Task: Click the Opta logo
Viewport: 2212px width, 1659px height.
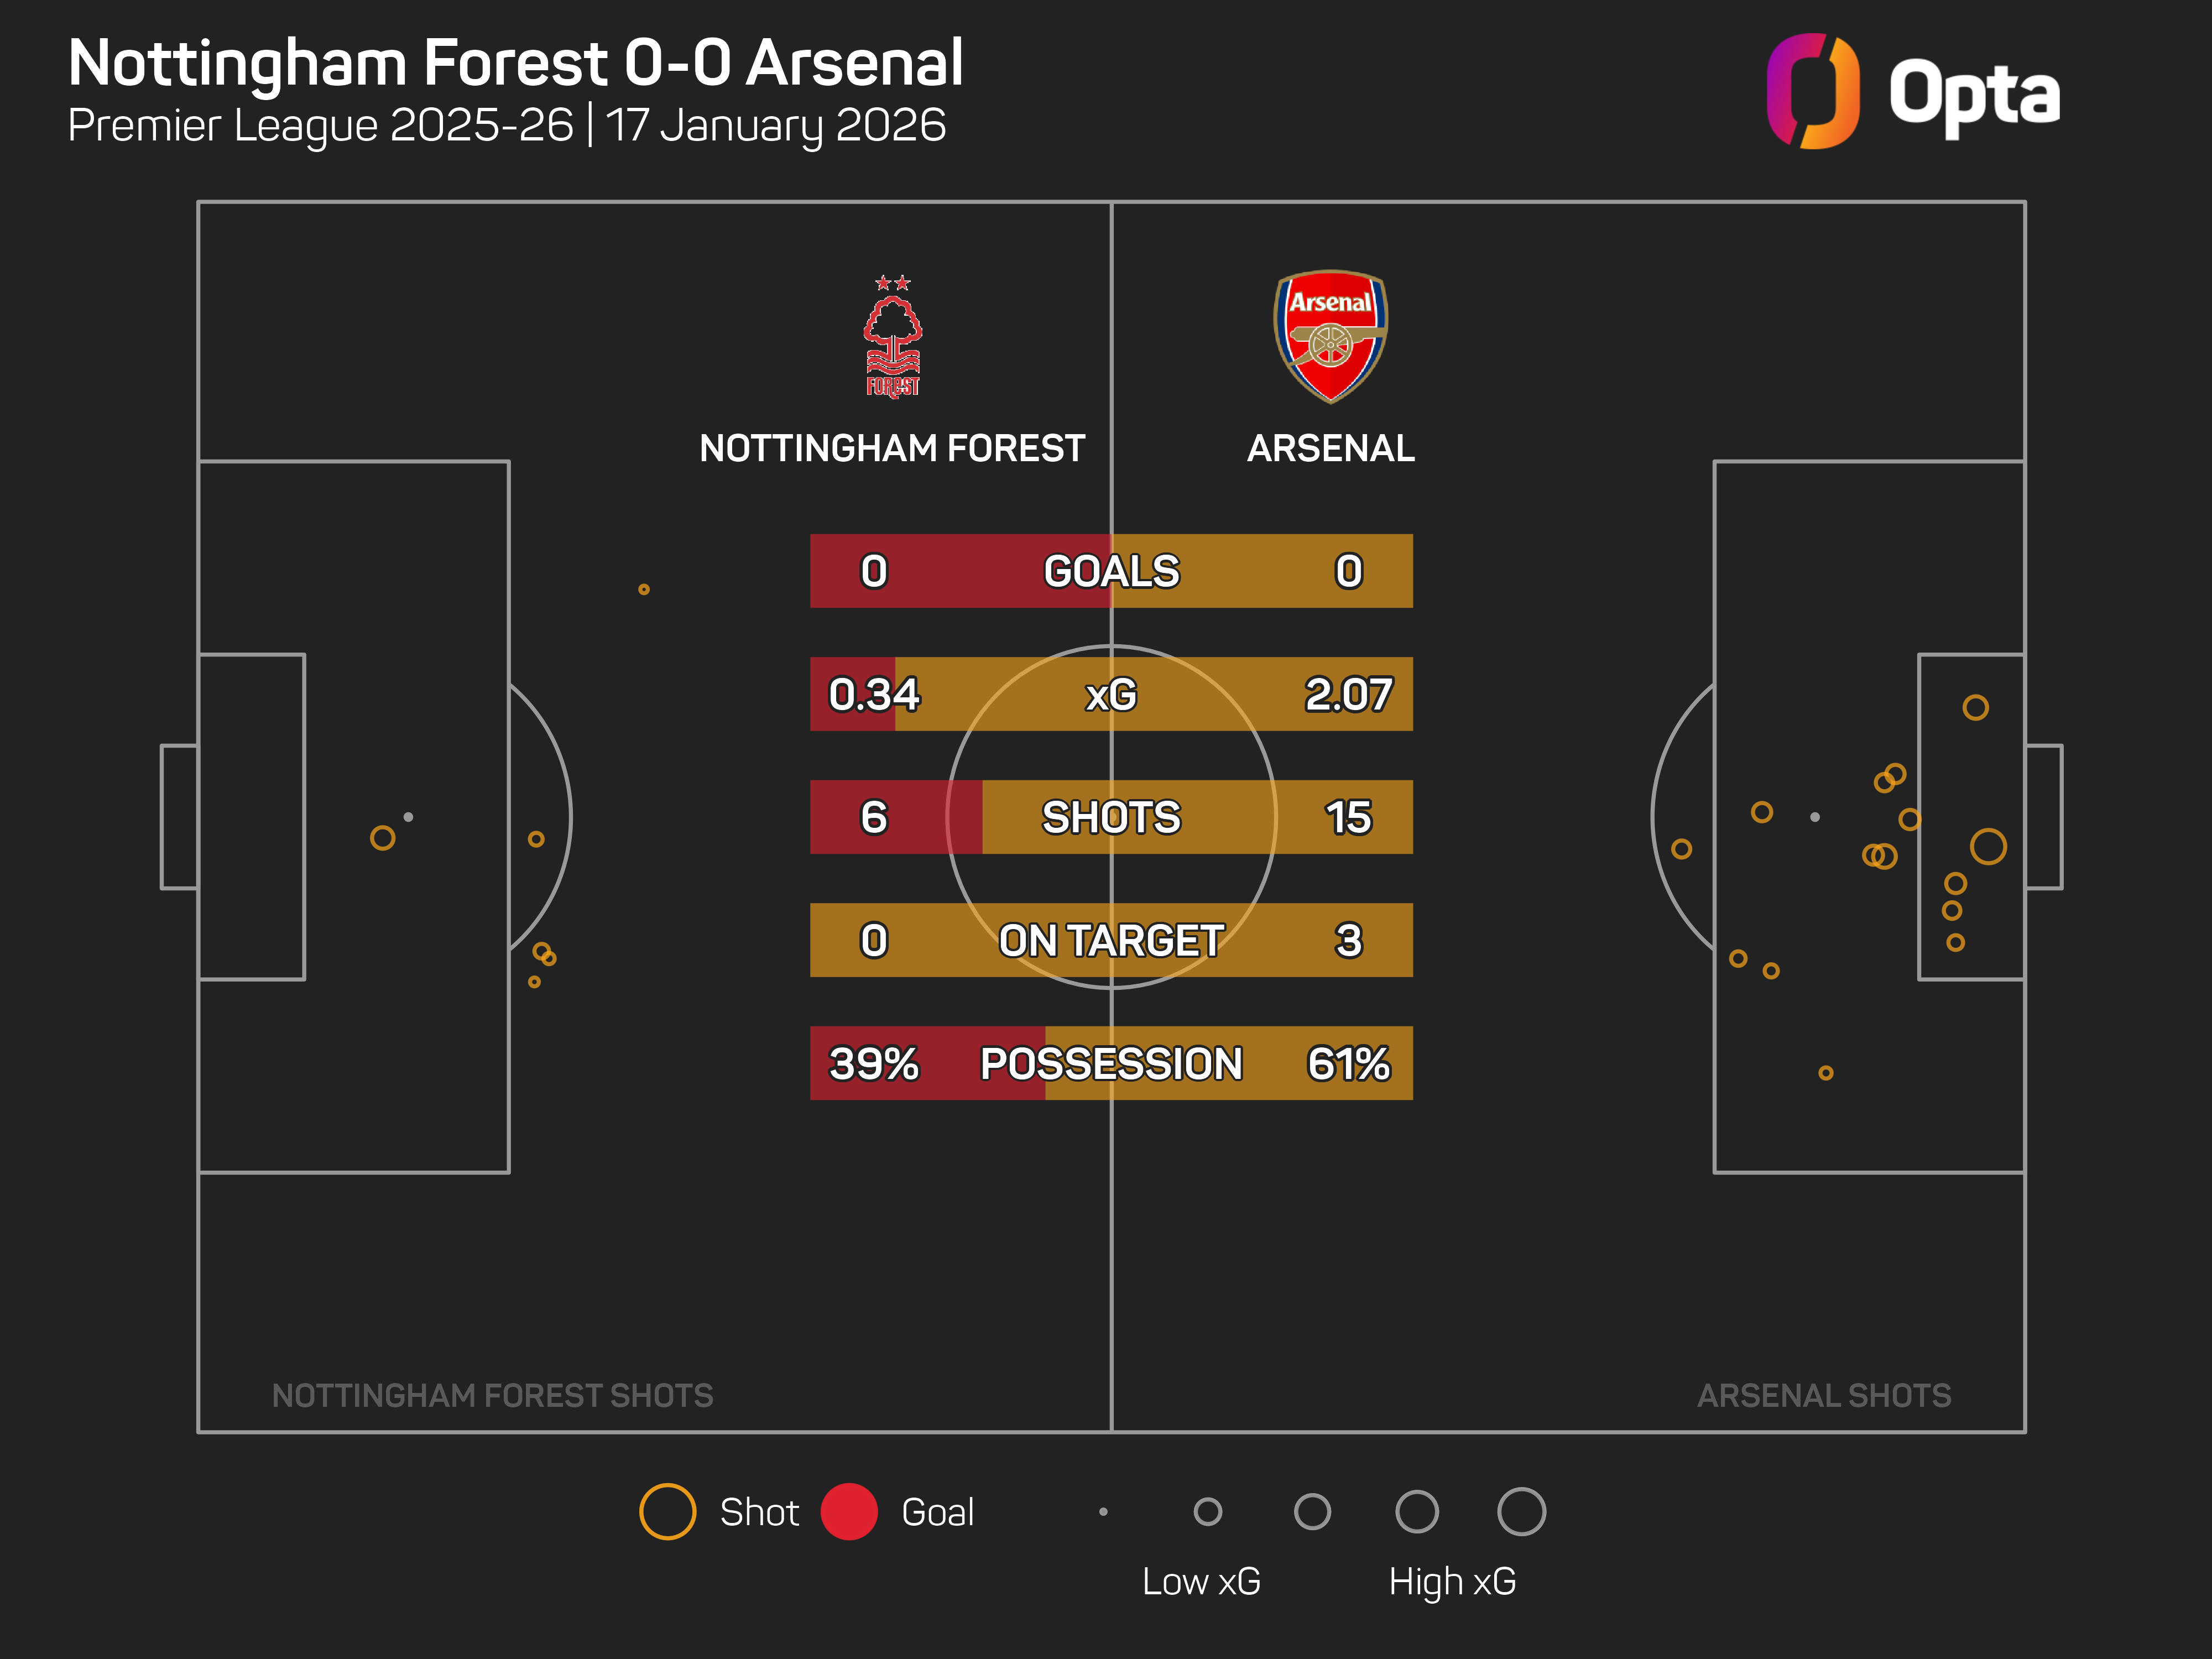Action: click(1912, 92)
